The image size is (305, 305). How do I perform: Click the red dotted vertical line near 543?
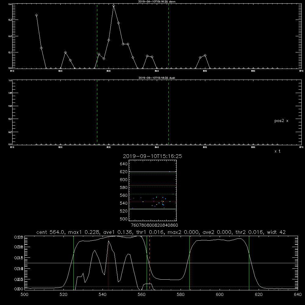tap(109, 263)
